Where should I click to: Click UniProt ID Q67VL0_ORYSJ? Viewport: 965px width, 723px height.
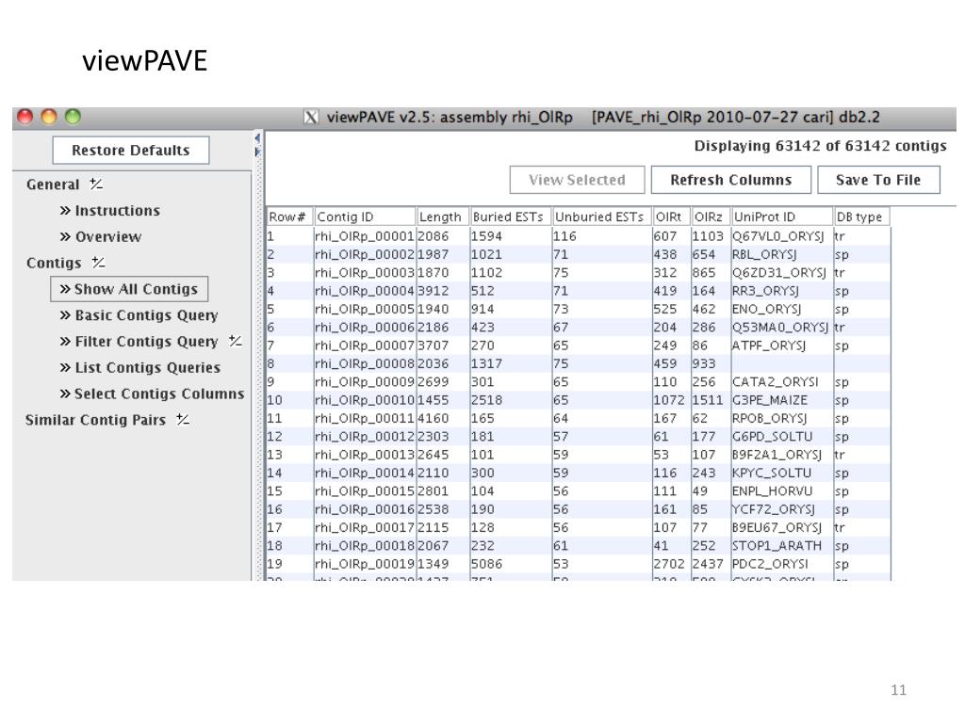tap(777, 236)
